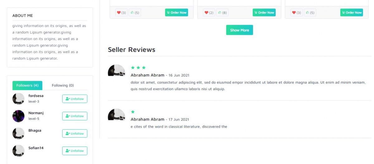This screenshot has width=374, height=164.
Task: Like the second product with heart (2)
Action: tap(209, 13)
